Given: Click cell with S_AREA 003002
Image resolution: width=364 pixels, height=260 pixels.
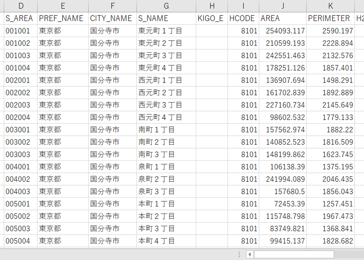Looking at the screenshot, I should pos(20,142).
